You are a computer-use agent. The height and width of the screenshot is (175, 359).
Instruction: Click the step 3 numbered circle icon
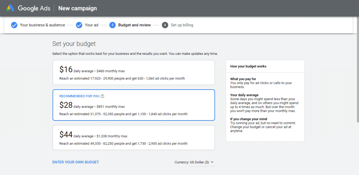pos(112,25)
